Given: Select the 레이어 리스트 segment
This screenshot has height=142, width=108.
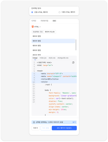Looking at the screenshot, I should pyautogui.click(x=50, y=32).
